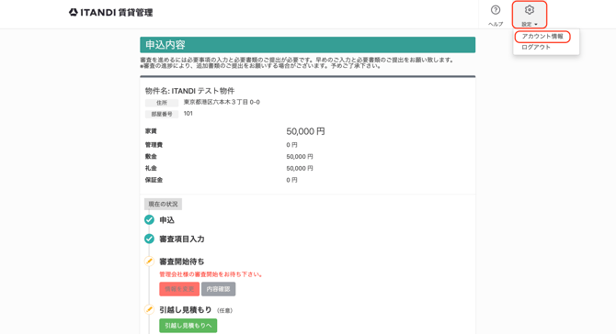Expand the 設定 dropdown caret

pyautogui.click(x=536, y=24)
